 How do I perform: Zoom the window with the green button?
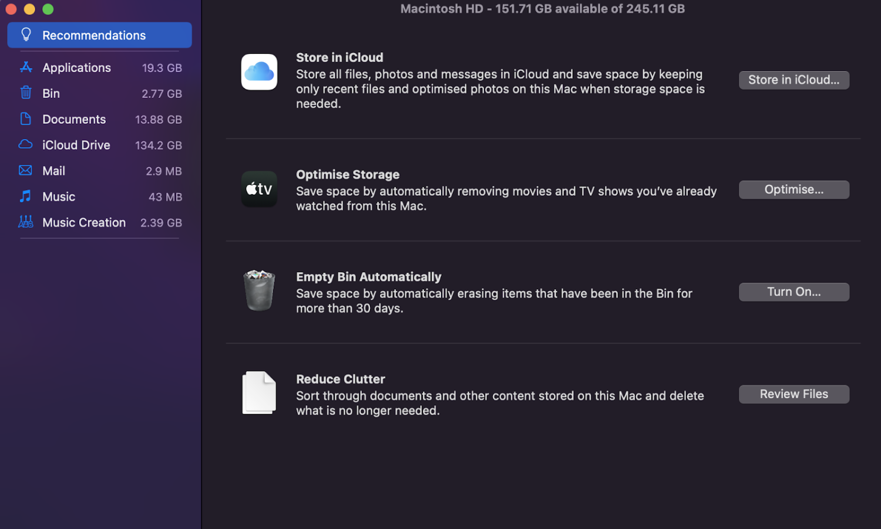[x=48, y=9]
